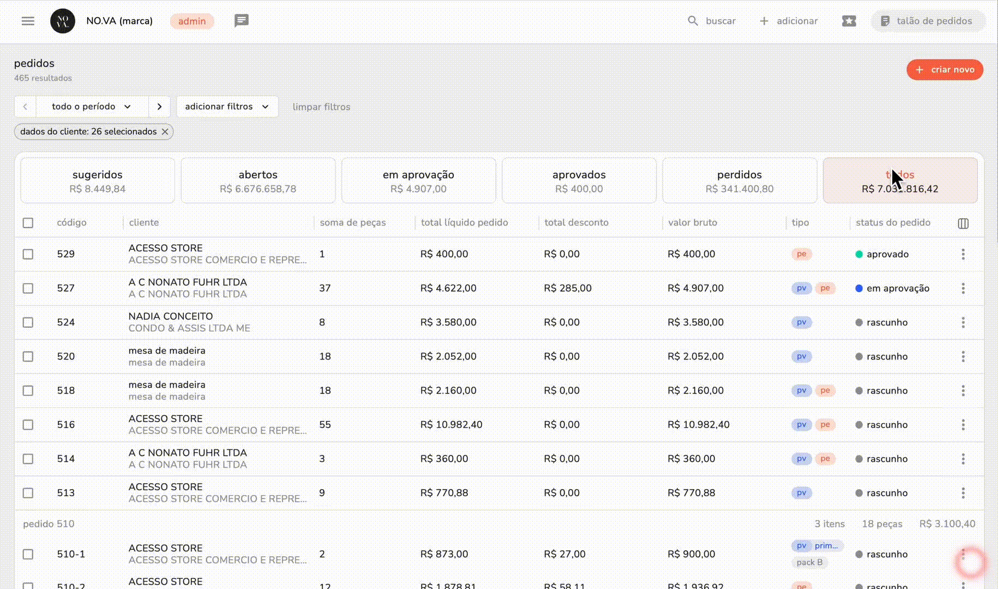Open the column settings icon
The image size is (998, 589).
963,224
